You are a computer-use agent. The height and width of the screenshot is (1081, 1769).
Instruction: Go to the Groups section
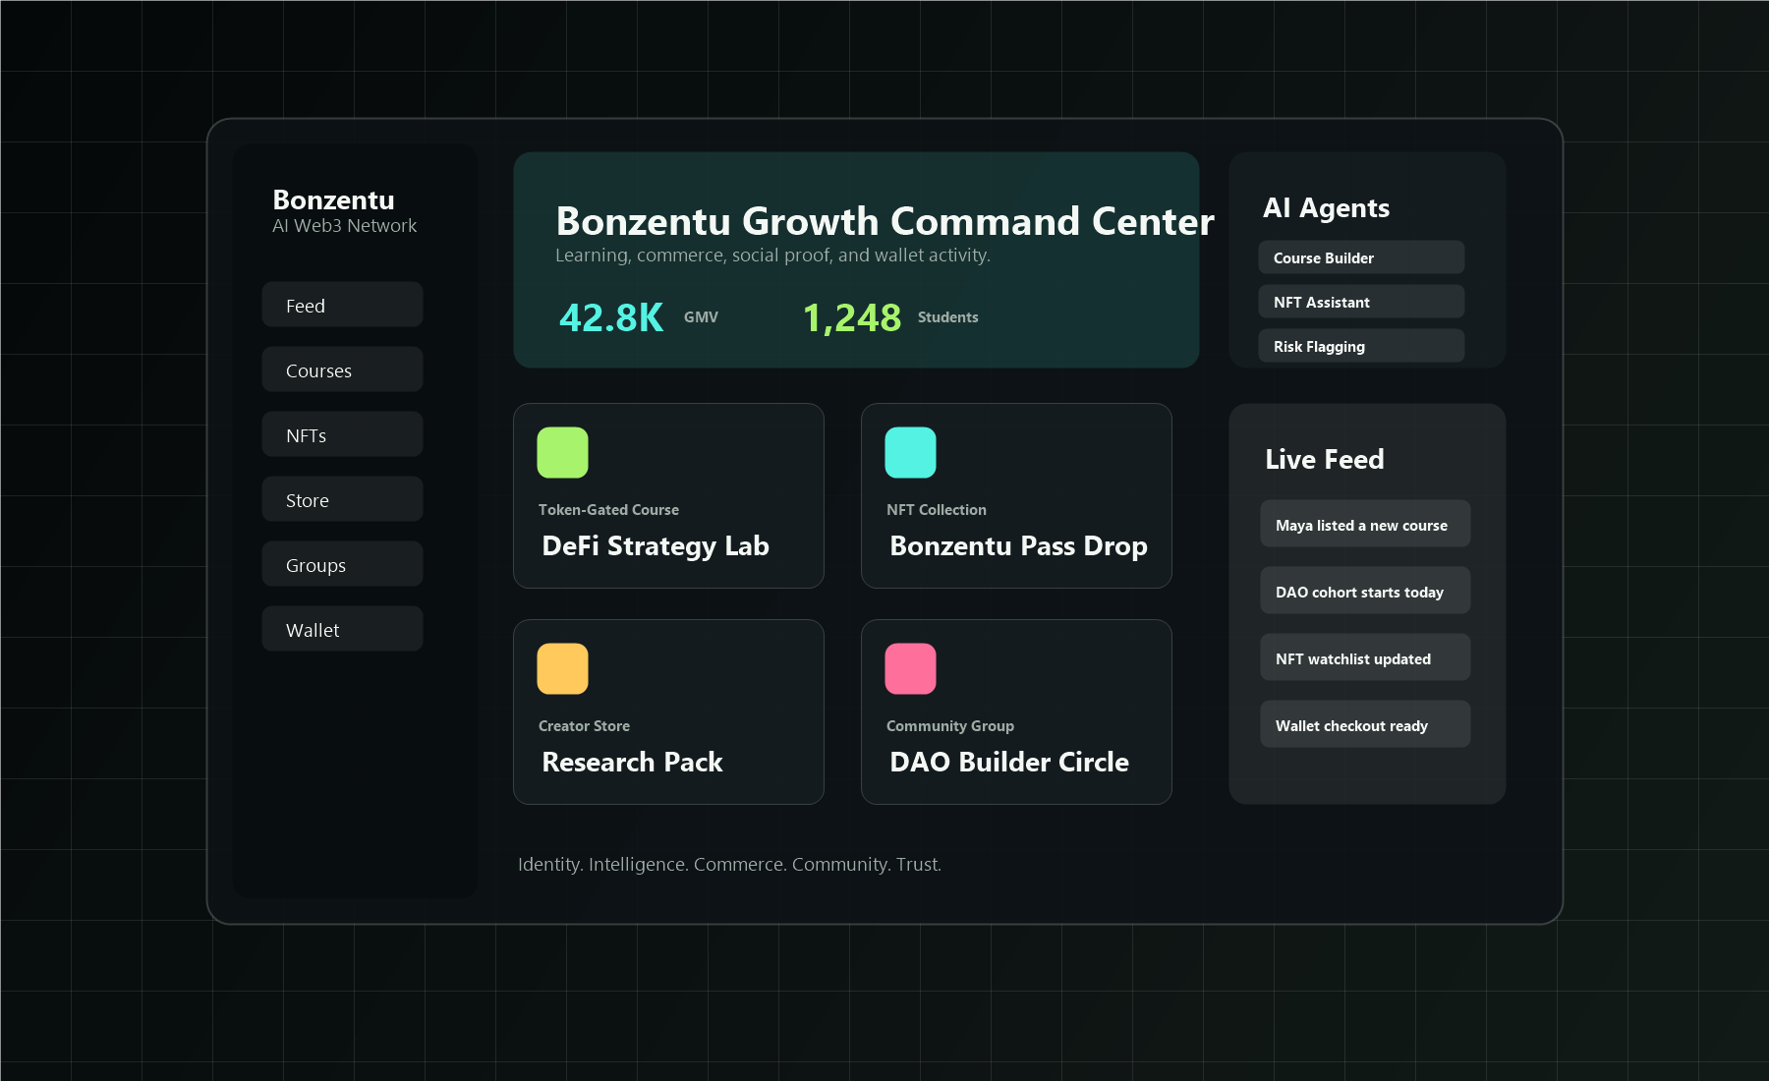tap(341, 563)
